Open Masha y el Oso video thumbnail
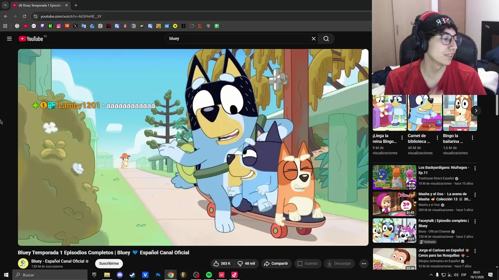This screenshot has height=280, width=499. tap(395, 203)
